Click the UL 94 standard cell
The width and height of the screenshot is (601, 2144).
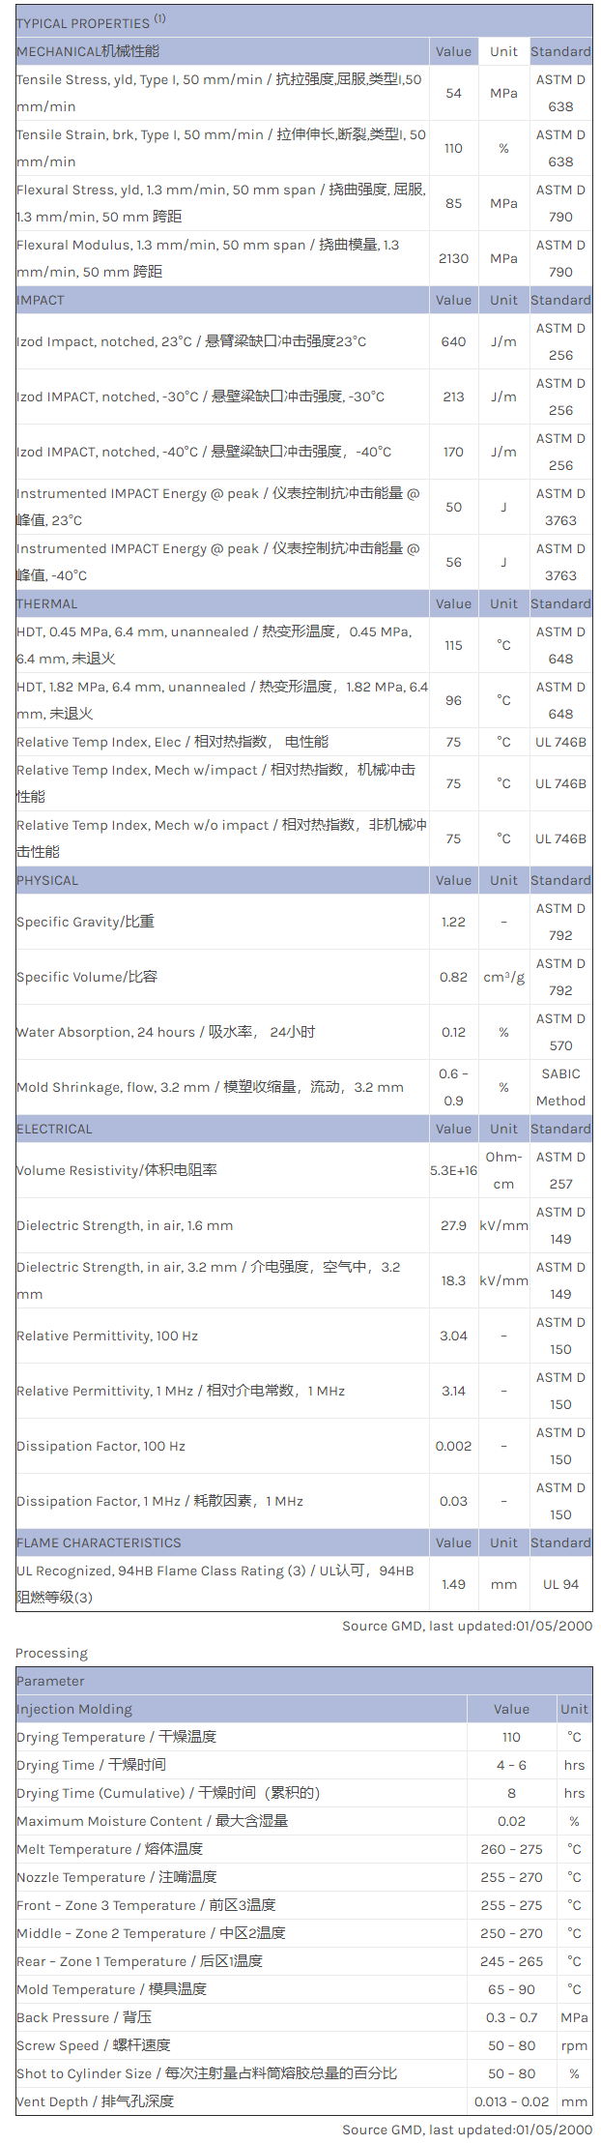[560, 1584]
